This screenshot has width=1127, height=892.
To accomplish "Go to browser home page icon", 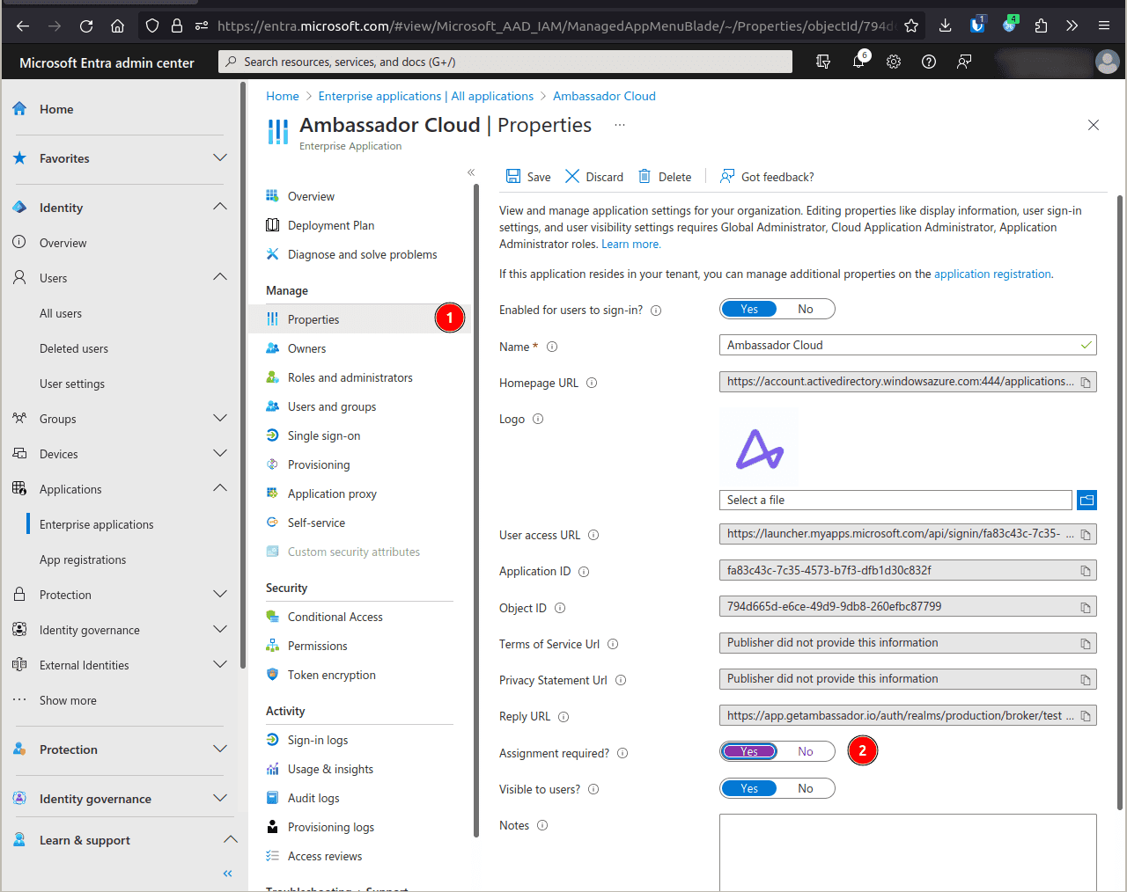I will pyautogui.click(x=117, y=26).
